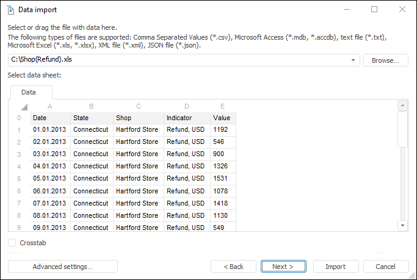Open Advanced settings...
This screenshot has height=280, width=417.
click(x=62, y=267)
